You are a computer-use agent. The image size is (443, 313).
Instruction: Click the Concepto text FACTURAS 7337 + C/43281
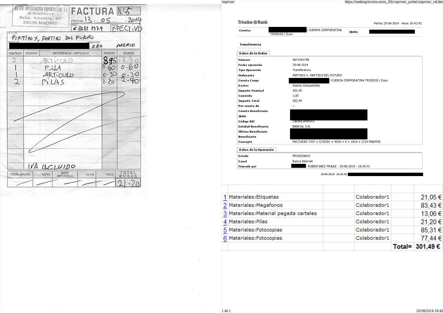(x=337, y=142)
